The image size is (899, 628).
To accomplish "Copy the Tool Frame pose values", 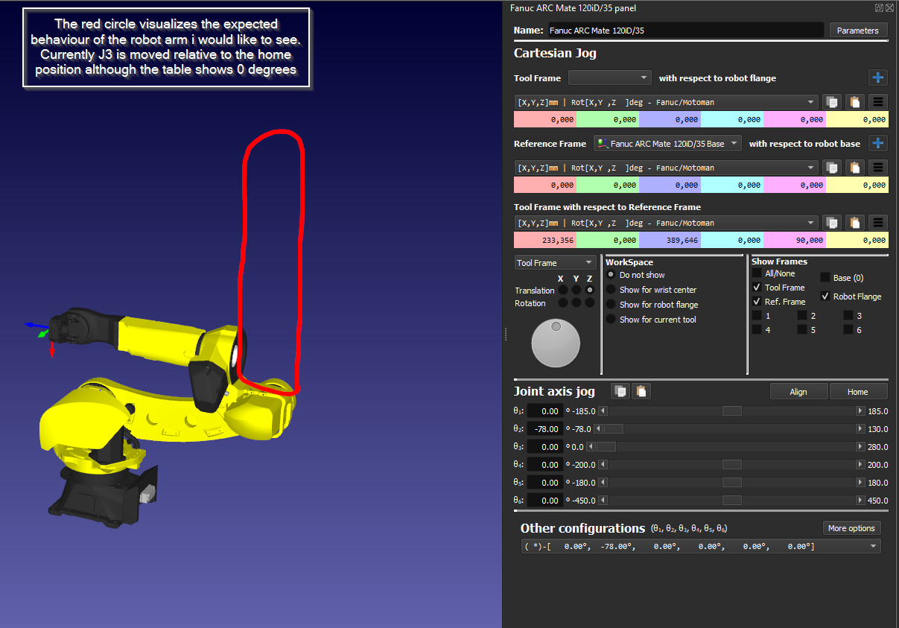I will click(x=832, y=102).
